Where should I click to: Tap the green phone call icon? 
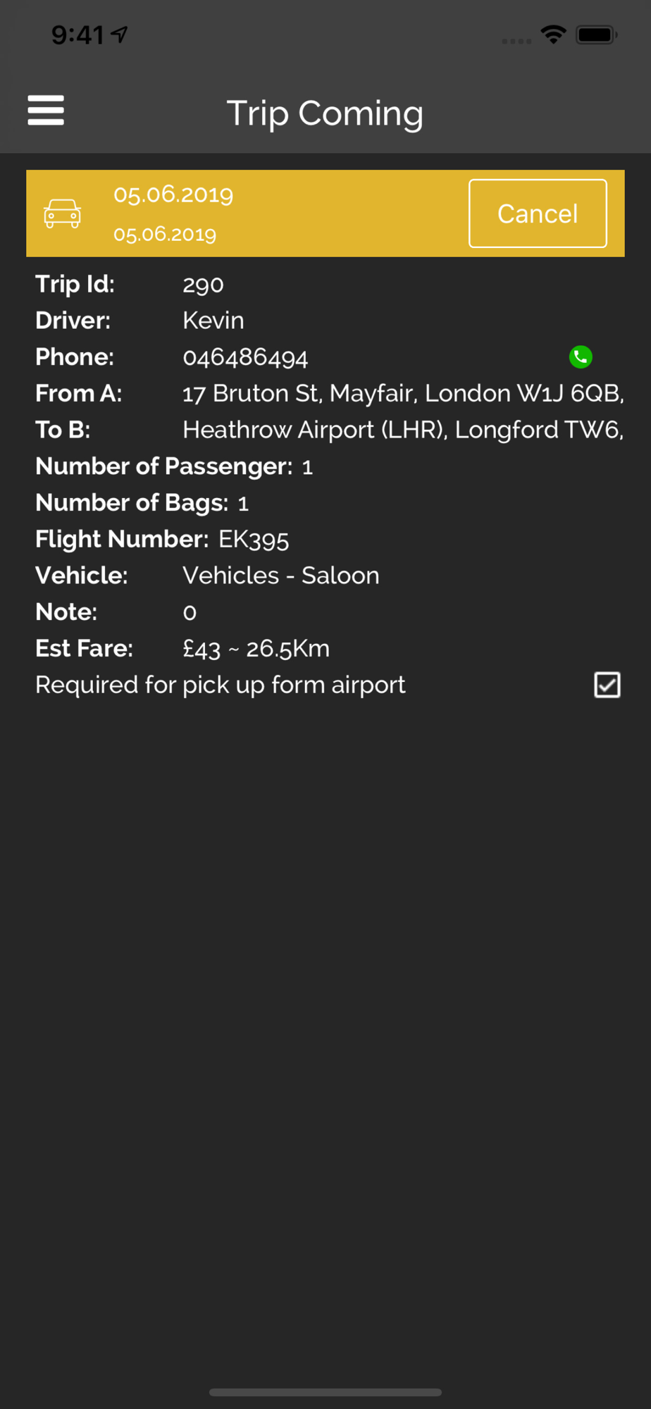click(581, 357)
